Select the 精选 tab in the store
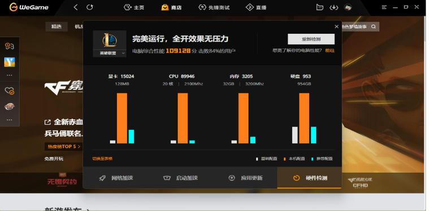The height and width of the screenshot is (211, 430). pyautogui.click(x=57, y=27)
